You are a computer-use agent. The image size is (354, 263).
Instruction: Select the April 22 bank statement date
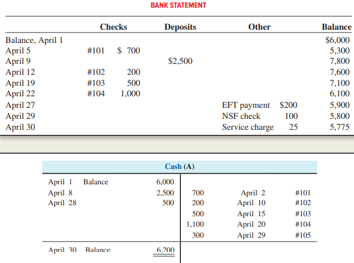pyautogui.click(x=20, y=94)
